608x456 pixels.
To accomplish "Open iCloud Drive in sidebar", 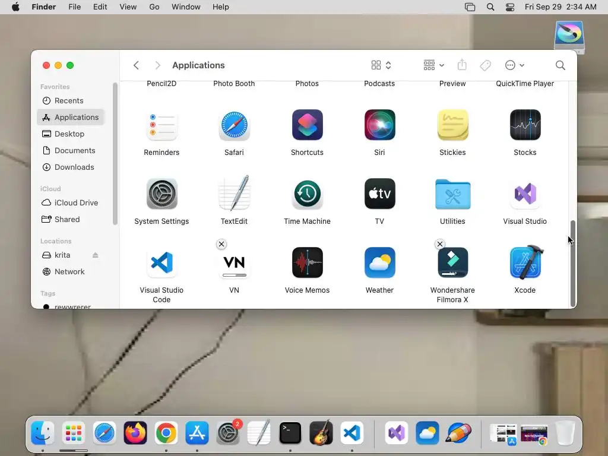I will pos(71,203).
